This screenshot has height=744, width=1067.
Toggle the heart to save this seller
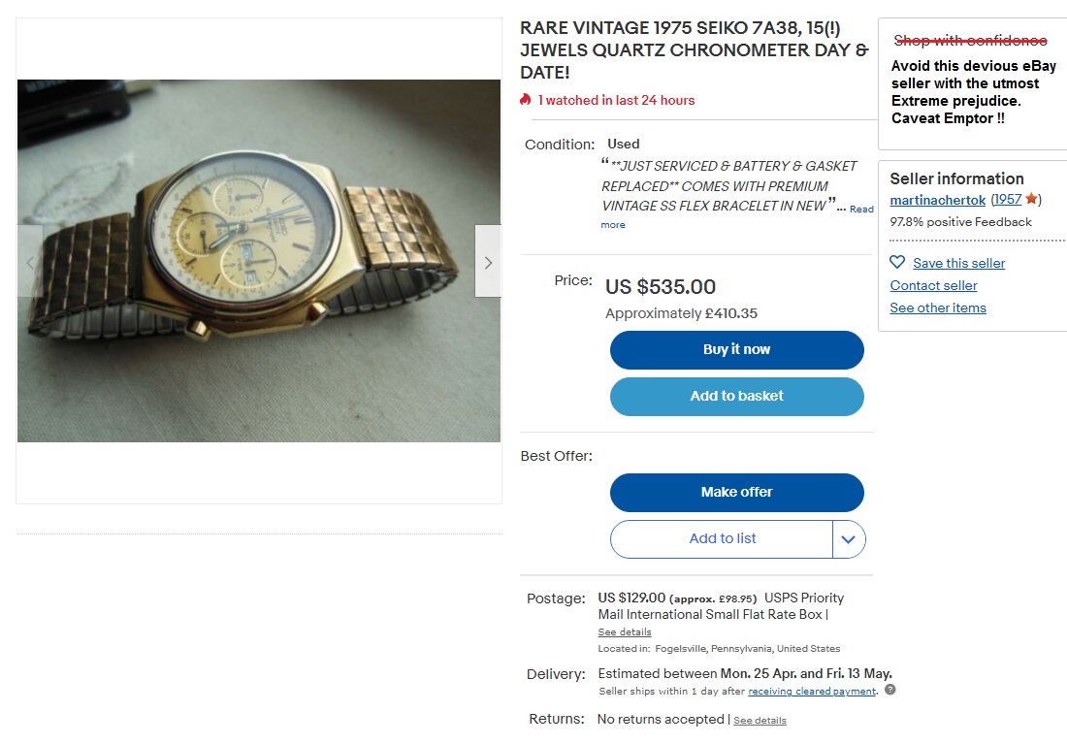(895, 262)
